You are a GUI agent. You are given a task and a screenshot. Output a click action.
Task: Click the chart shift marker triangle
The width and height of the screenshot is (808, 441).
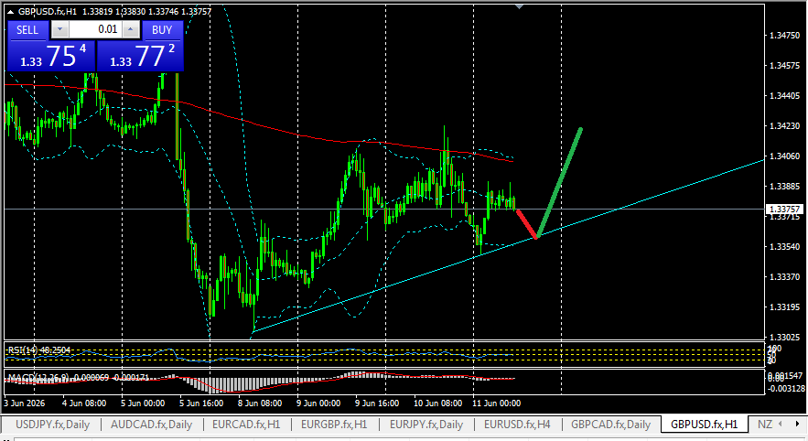click(520, 6)
